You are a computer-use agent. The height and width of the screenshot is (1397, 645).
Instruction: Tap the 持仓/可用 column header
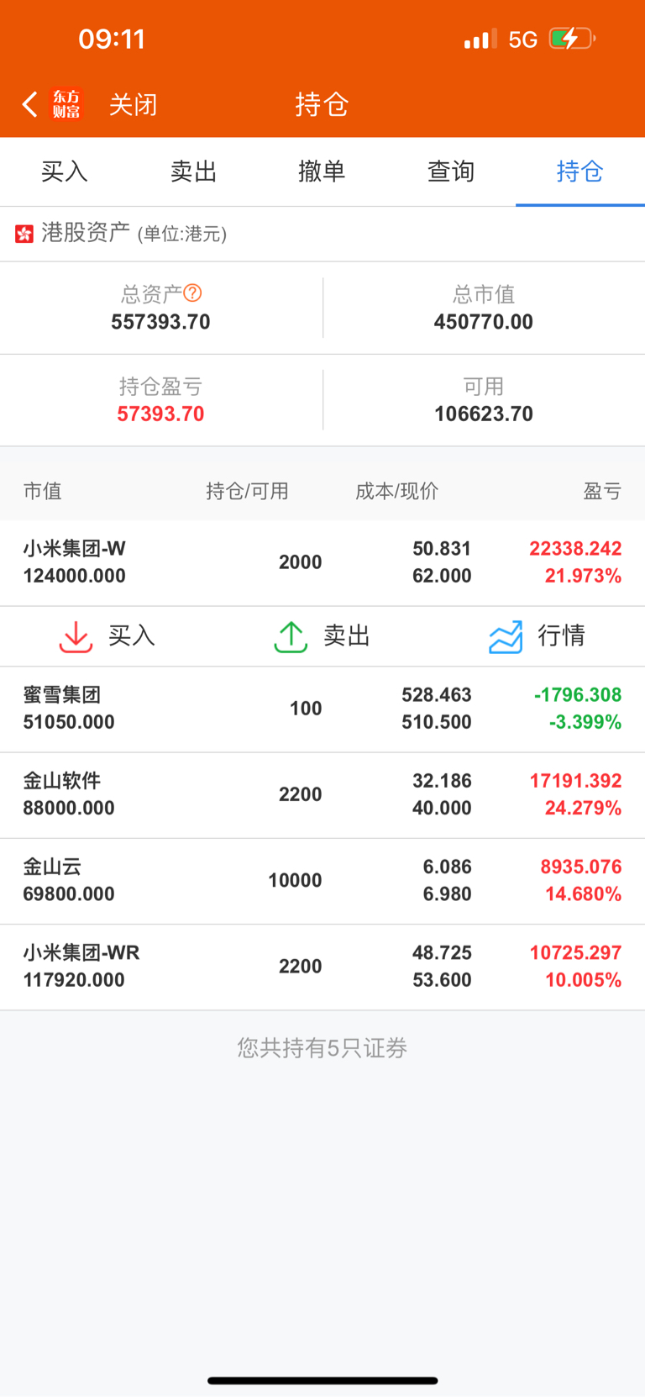pyautogui.click(x=247, y=491)
